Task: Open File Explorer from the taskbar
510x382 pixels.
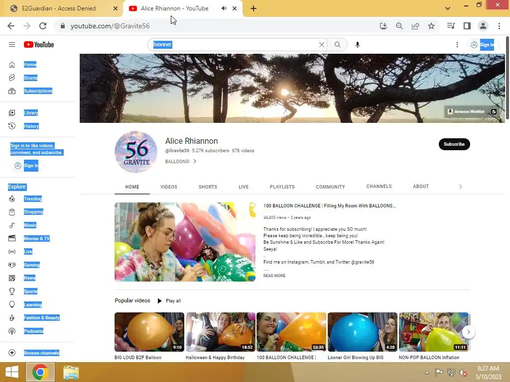Action: click(x=71, y=373)
